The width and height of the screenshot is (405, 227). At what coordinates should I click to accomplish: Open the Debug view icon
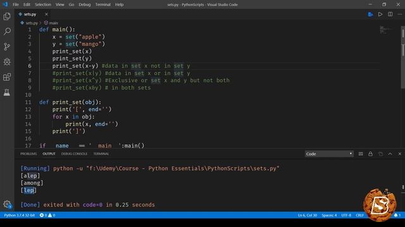(7, 62)
